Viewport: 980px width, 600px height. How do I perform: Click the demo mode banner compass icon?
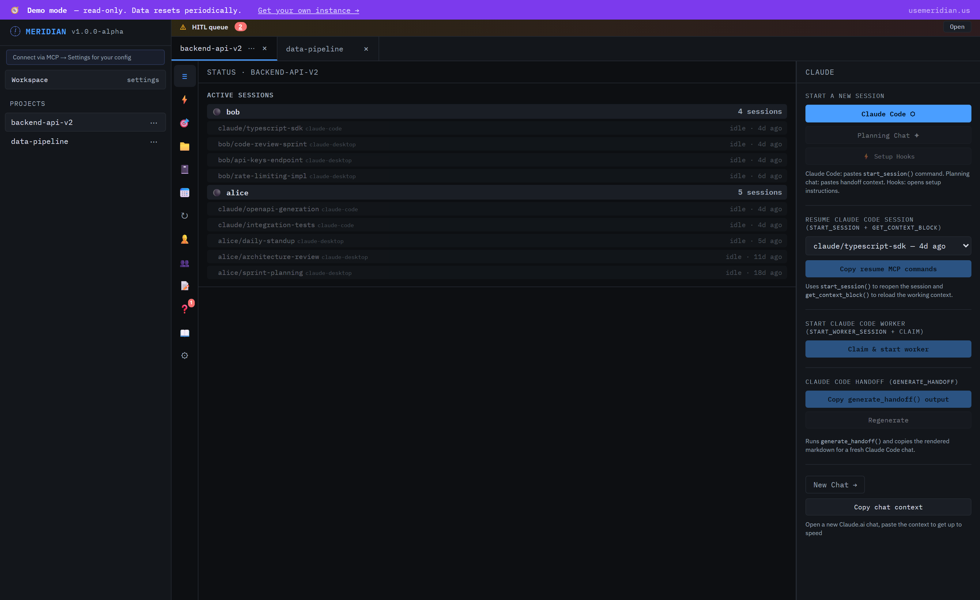click(x=15, y=10)
